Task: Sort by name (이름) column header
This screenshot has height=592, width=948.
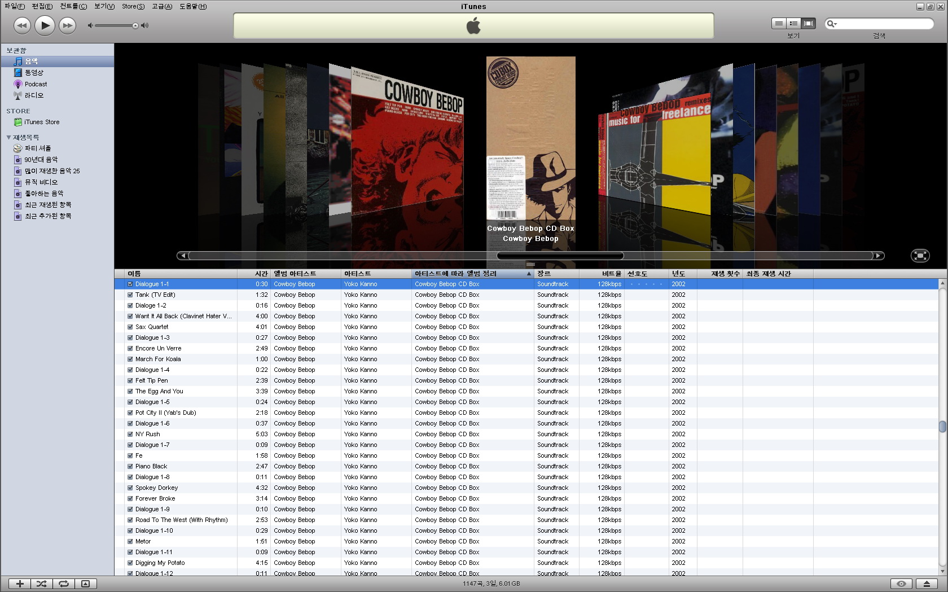Action: [181, 274]
